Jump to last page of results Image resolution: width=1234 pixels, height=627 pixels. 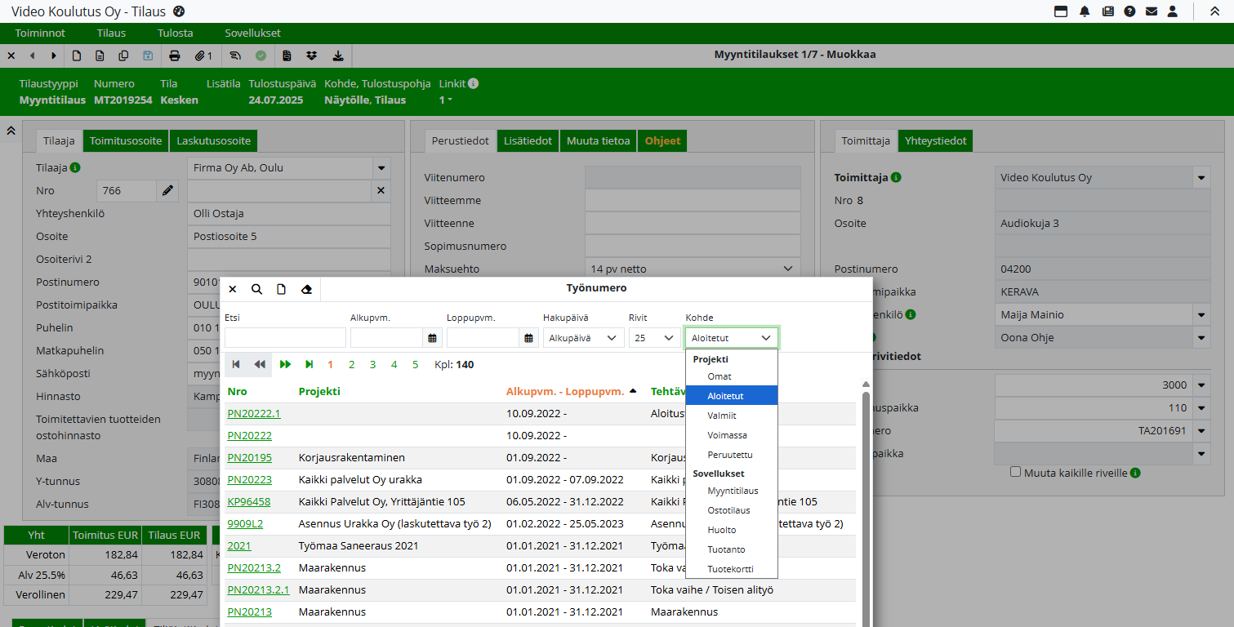(310, 365)
